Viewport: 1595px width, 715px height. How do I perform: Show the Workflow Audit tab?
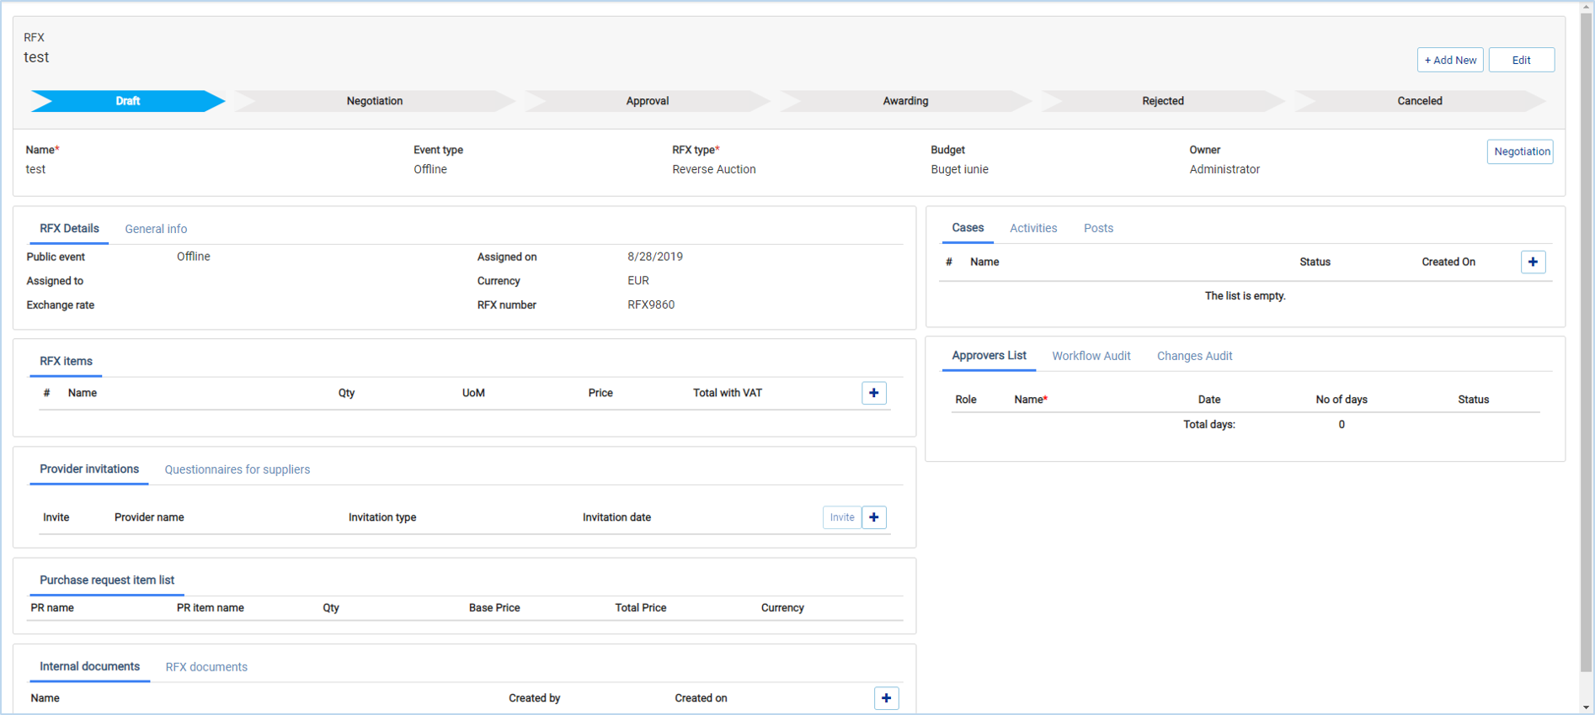[x=1091, y=357]
